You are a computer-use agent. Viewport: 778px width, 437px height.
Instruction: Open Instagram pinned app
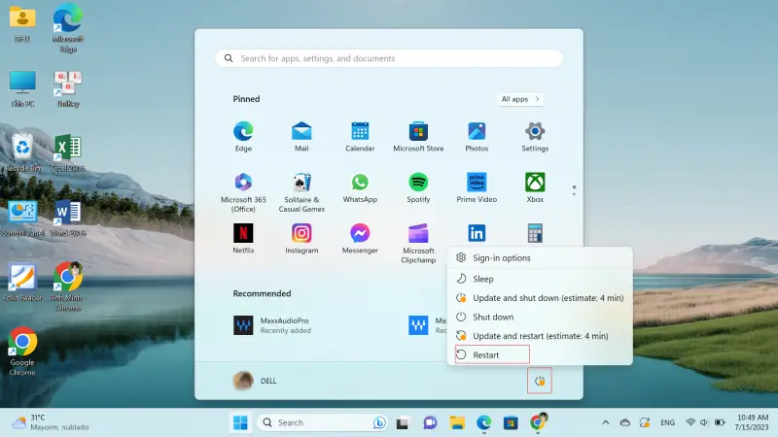(301, 239)
